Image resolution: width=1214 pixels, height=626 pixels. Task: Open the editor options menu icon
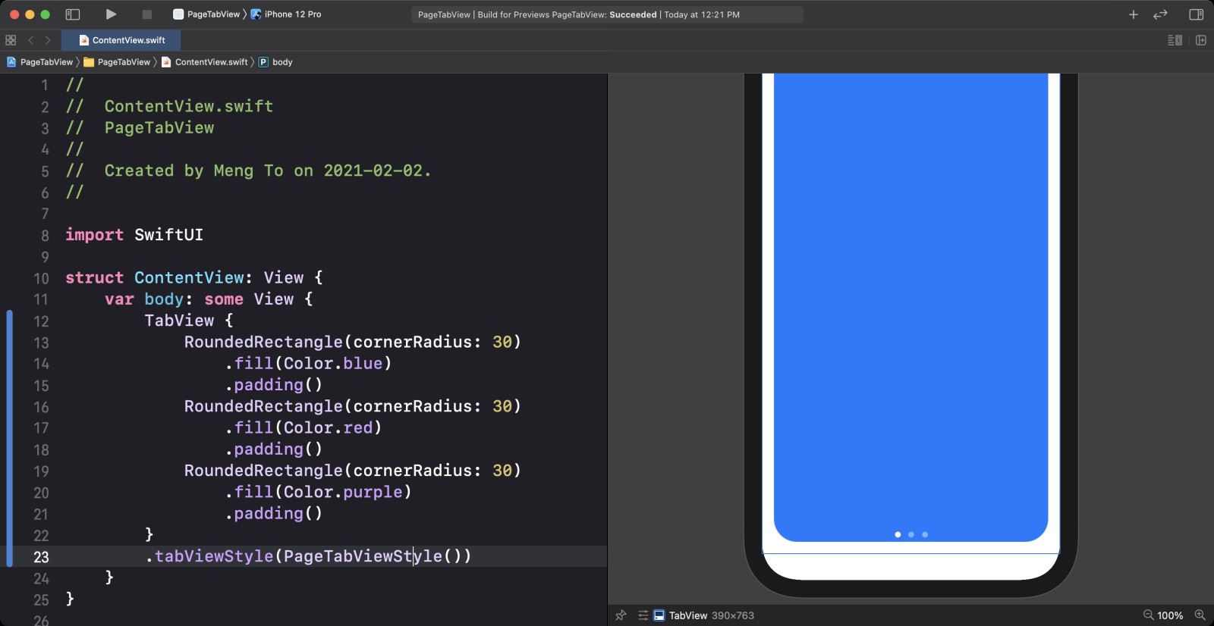click(1175, 40)
